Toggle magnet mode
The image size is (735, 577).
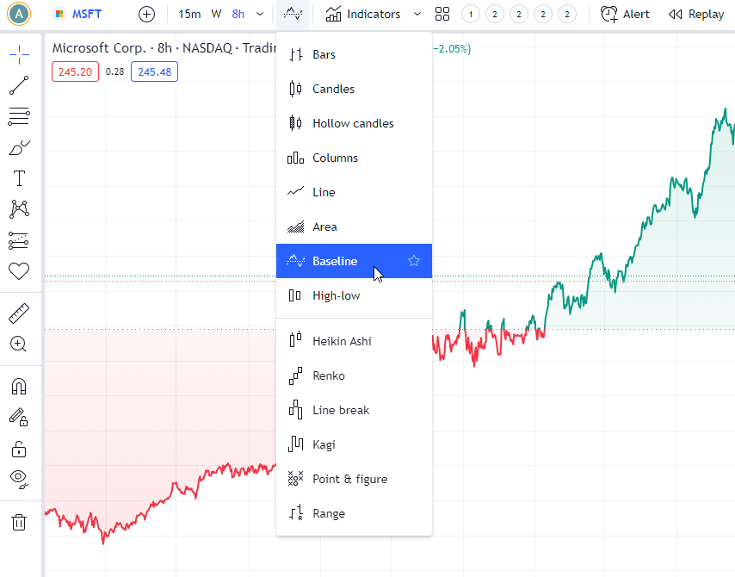pos(19,387)
